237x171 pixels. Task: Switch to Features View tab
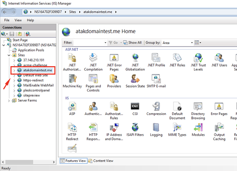tap(73, 161)
